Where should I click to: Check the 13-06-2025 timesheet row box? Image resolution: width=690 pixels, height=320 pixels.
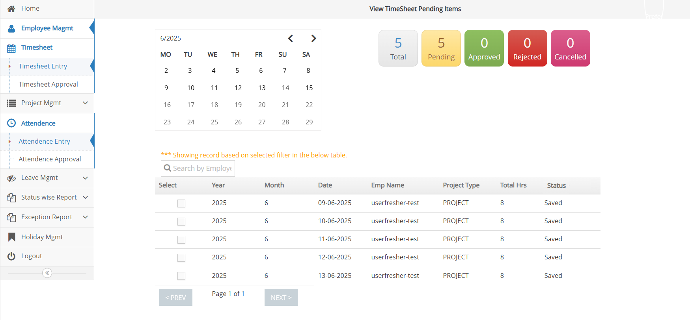click(x=181, y=276)
